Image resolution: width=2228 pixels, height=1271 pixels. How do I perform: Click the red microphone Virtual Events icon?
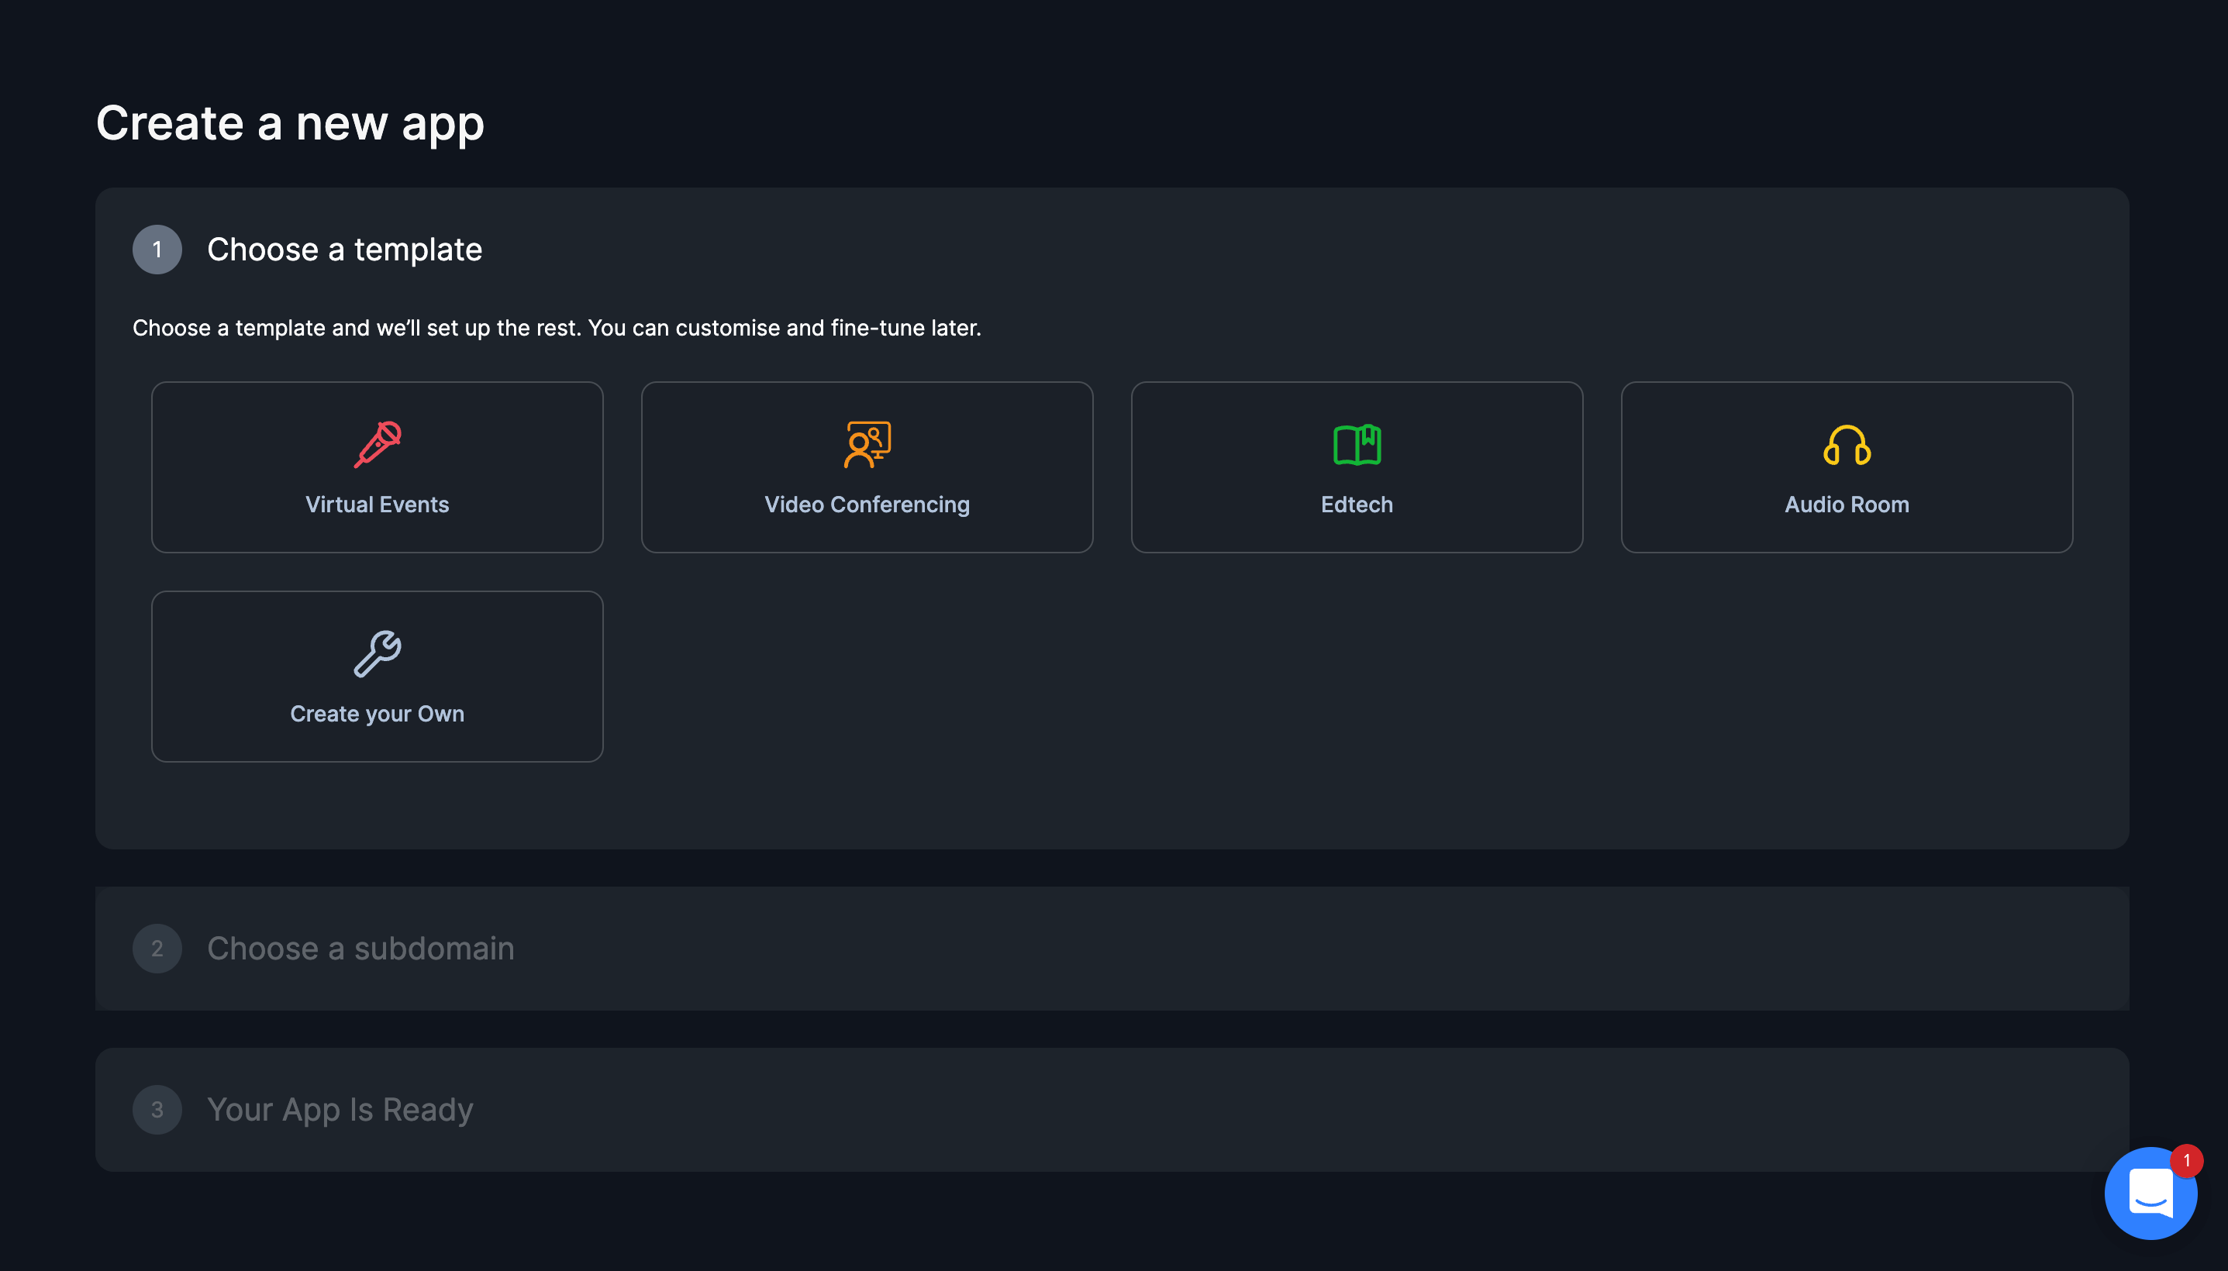point(378,444)
